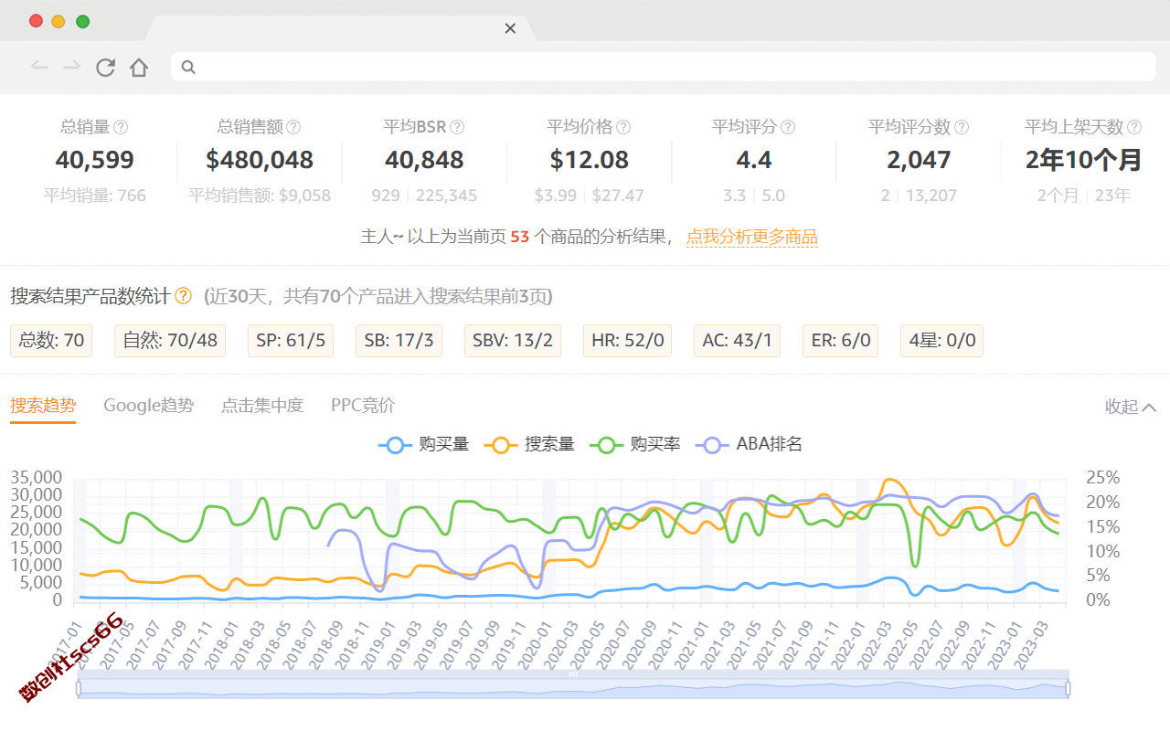
Task: Click the search magnifier icon in the address bar
Action: click(188, 67)
